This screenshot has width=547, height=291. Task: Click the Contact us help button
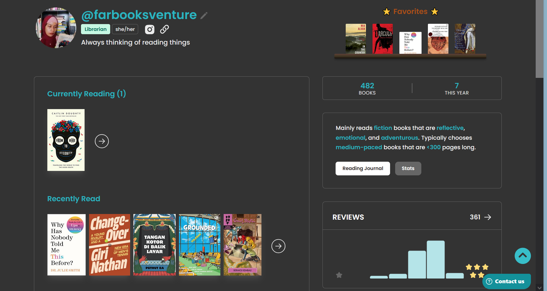[506, 281]
